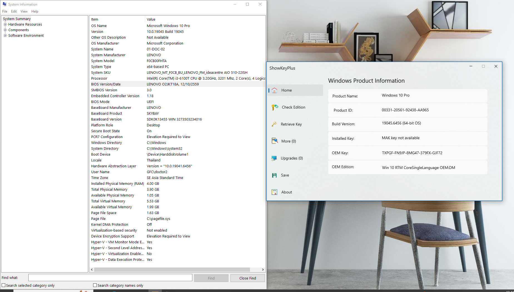
Task: Click the Close Find button
Action: tap(247, 278)
